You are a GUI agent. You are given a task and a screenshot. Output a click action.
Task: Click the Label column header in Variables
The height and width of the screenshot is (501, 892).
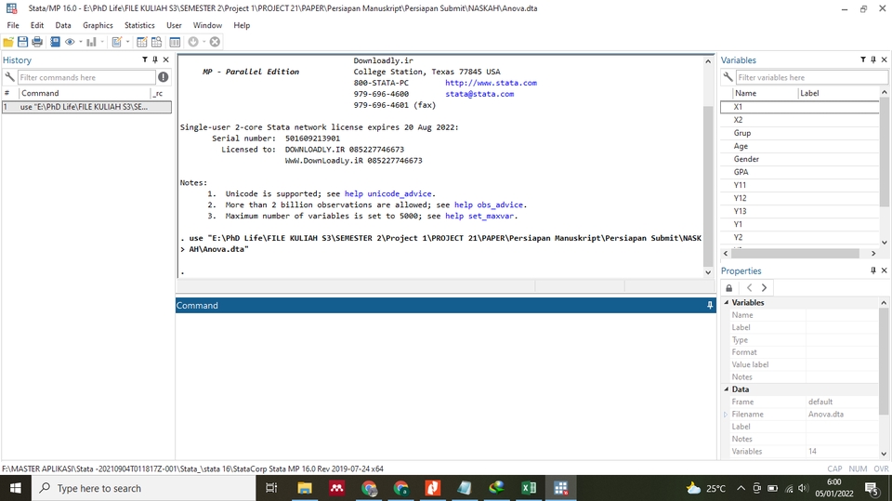(809, 93)
